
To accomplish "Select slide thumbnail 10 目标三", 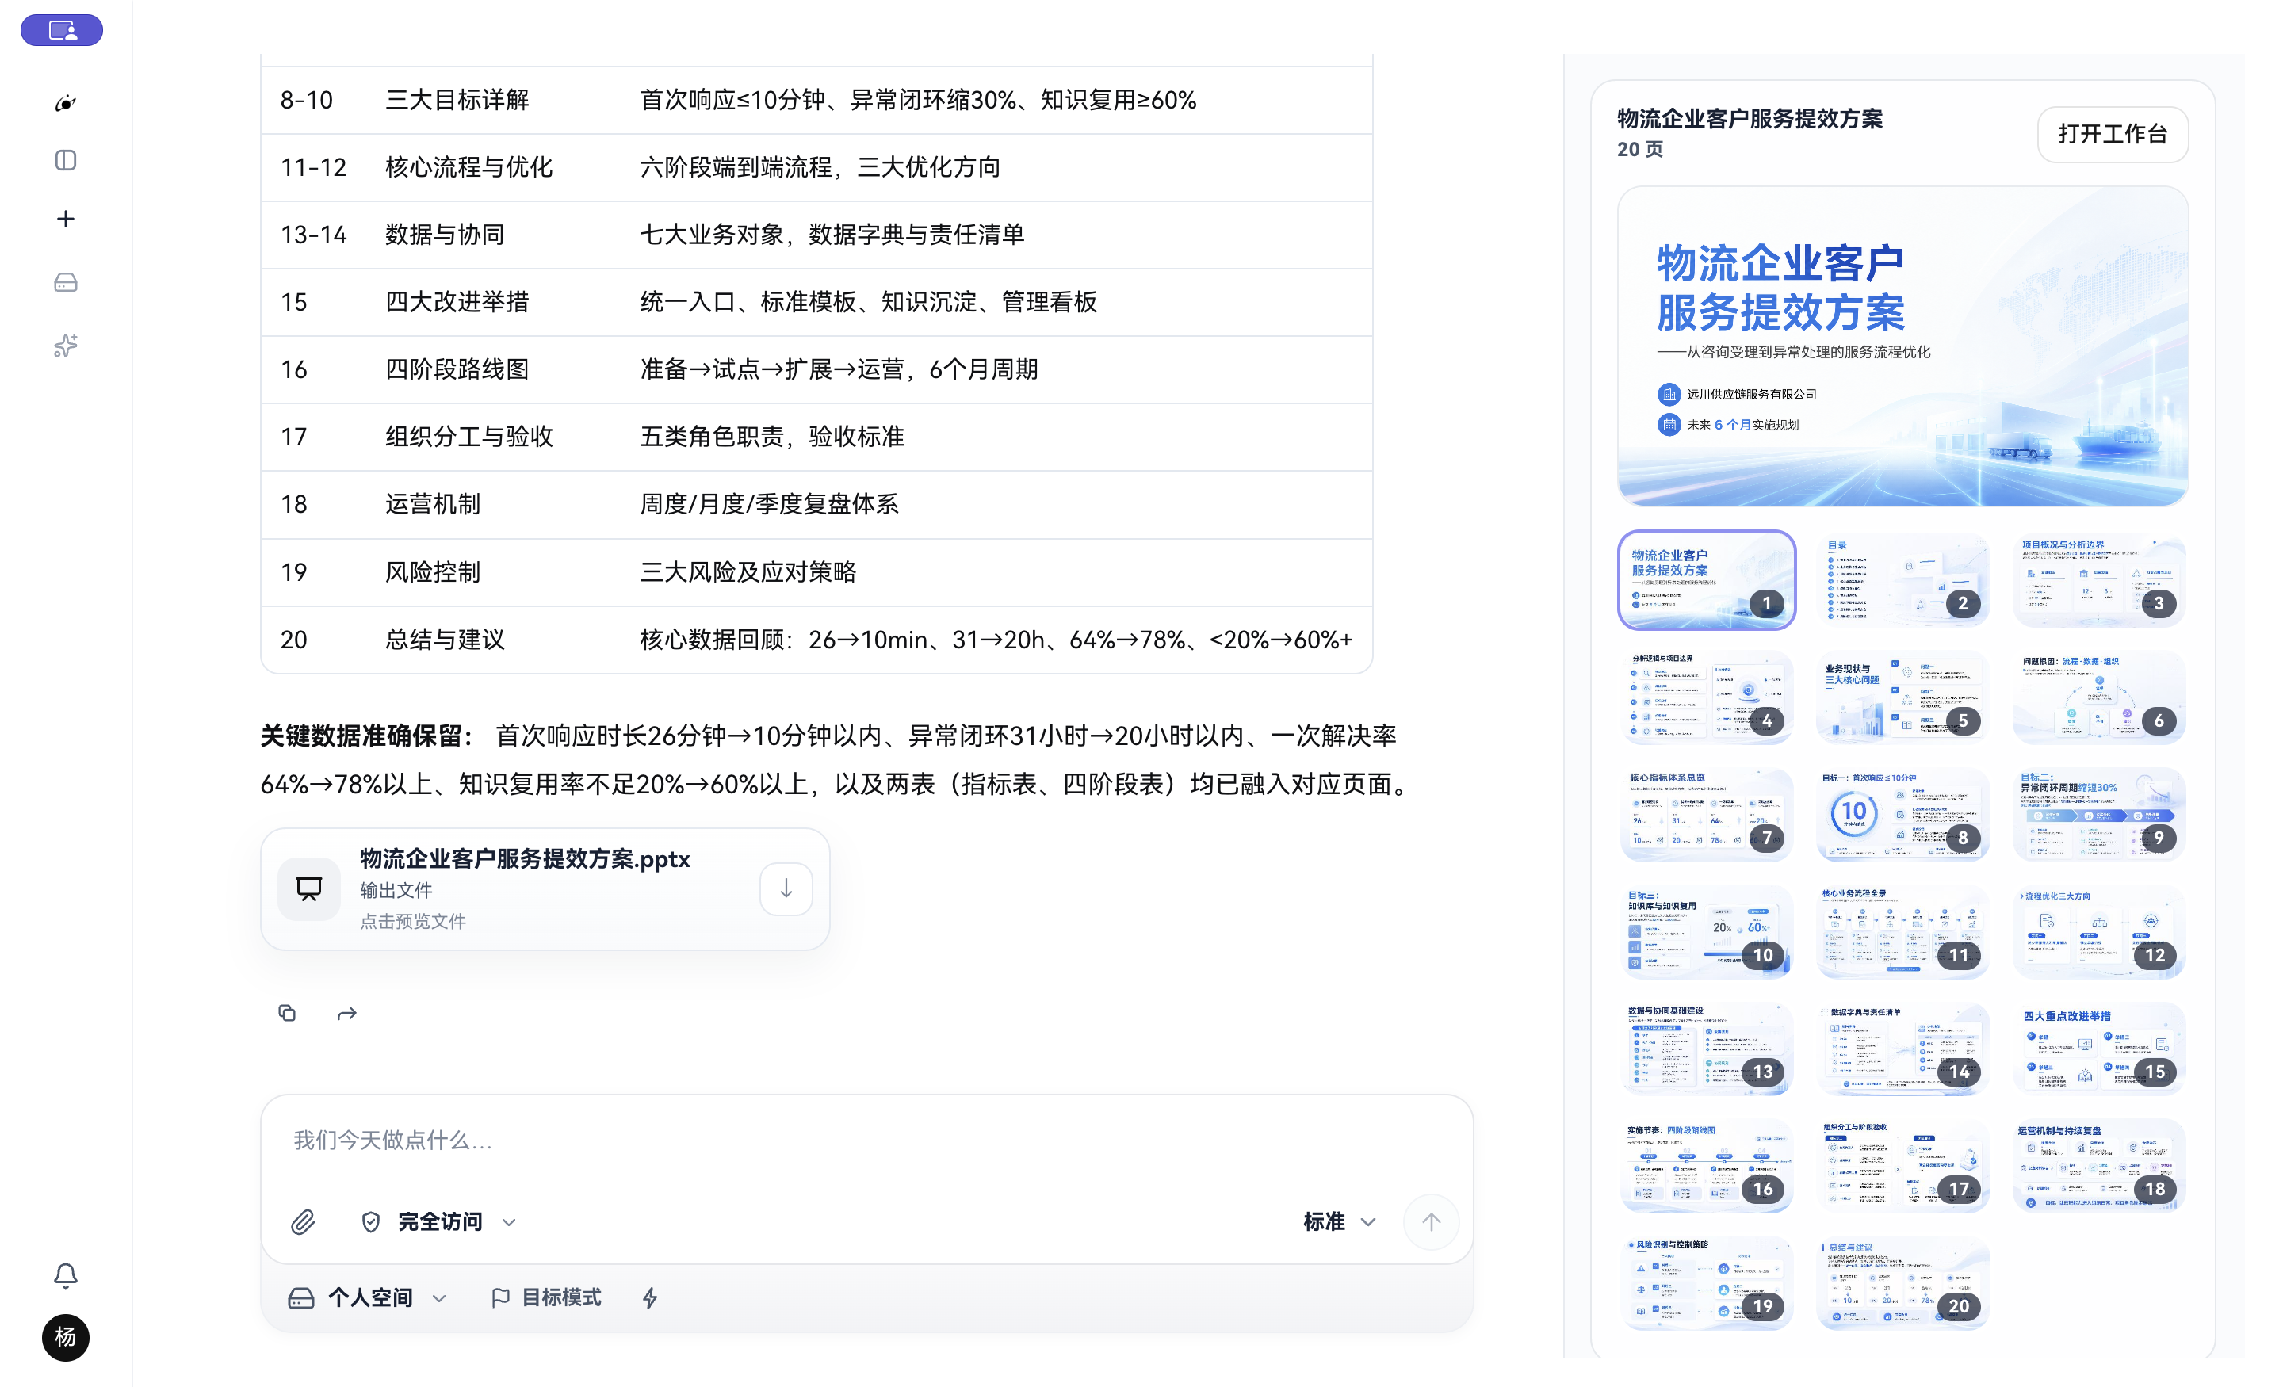I will click(1706, 931).
